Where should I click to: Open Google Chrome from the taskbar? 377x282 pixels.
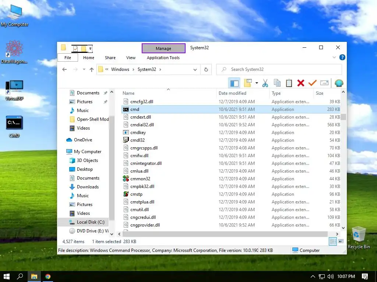[48, 276]
